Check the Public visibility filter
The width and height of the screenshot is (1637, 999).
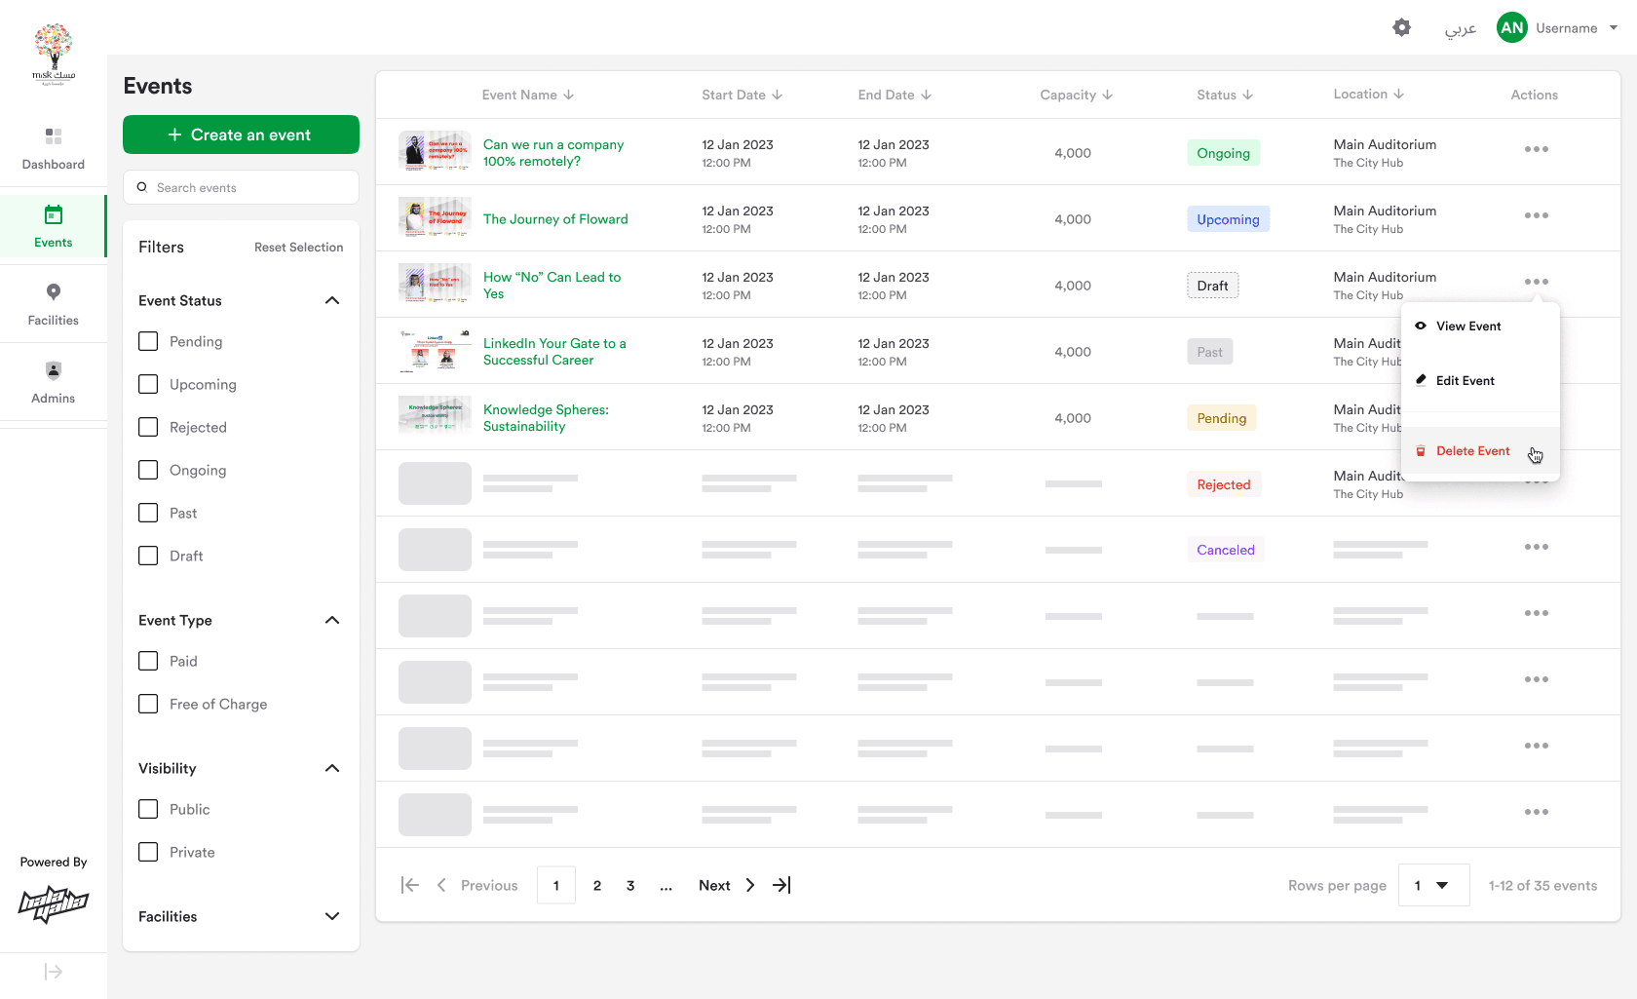(148, 809)
